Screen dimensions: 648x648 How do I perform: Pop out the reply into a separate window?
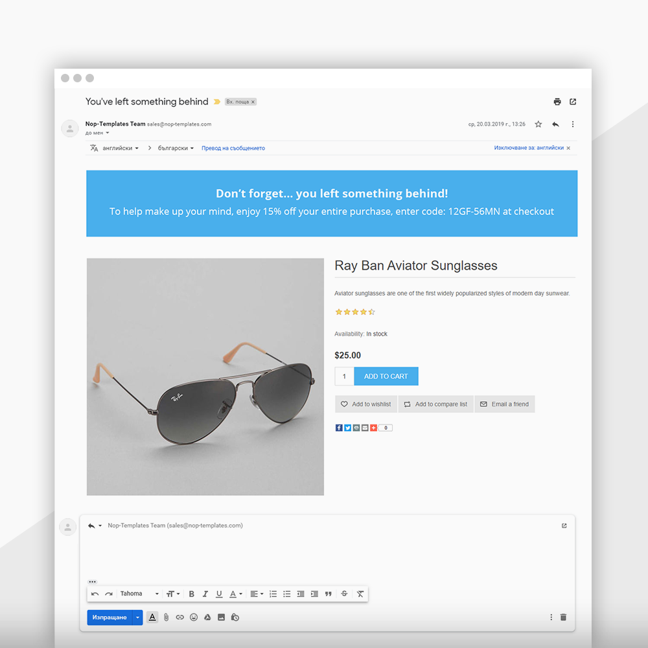[564, 526]
